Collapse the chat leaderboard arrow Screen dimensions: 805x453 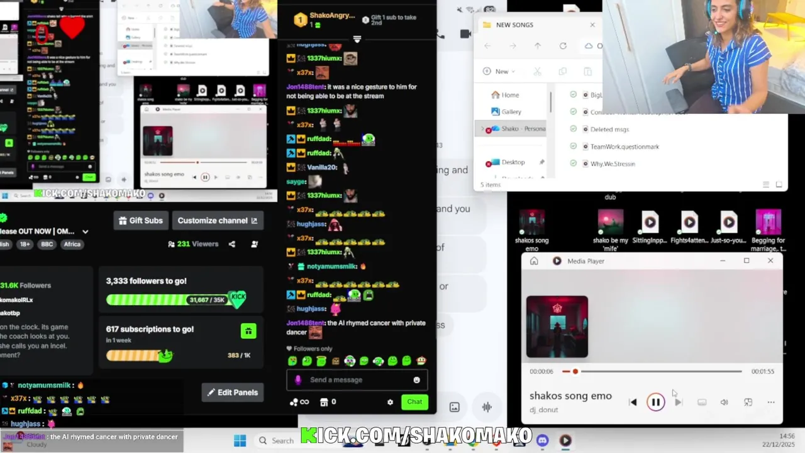tap(357, 39)
